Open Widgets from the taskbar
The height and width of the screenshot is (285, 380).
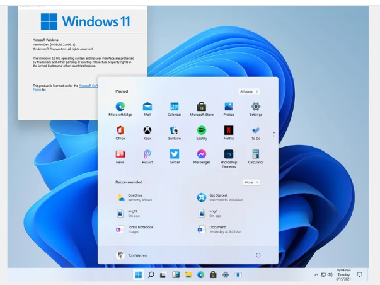click(x=176, y=275)
